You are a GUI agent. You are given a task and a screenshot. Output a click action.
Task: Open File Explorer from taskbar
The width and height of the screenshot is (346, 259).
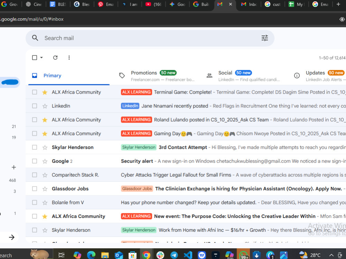click(105, 255)
